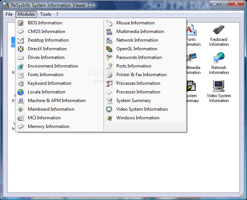Image resolution: width=247 pixels, height=200 pixels.
Task: Click the Desktop Information menu icon
Action: (x=21, y=40)
